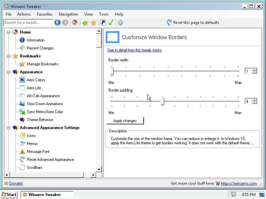Open the Actions menu
266x199 pixels.
pyautogui.click(x=24, y=14)
